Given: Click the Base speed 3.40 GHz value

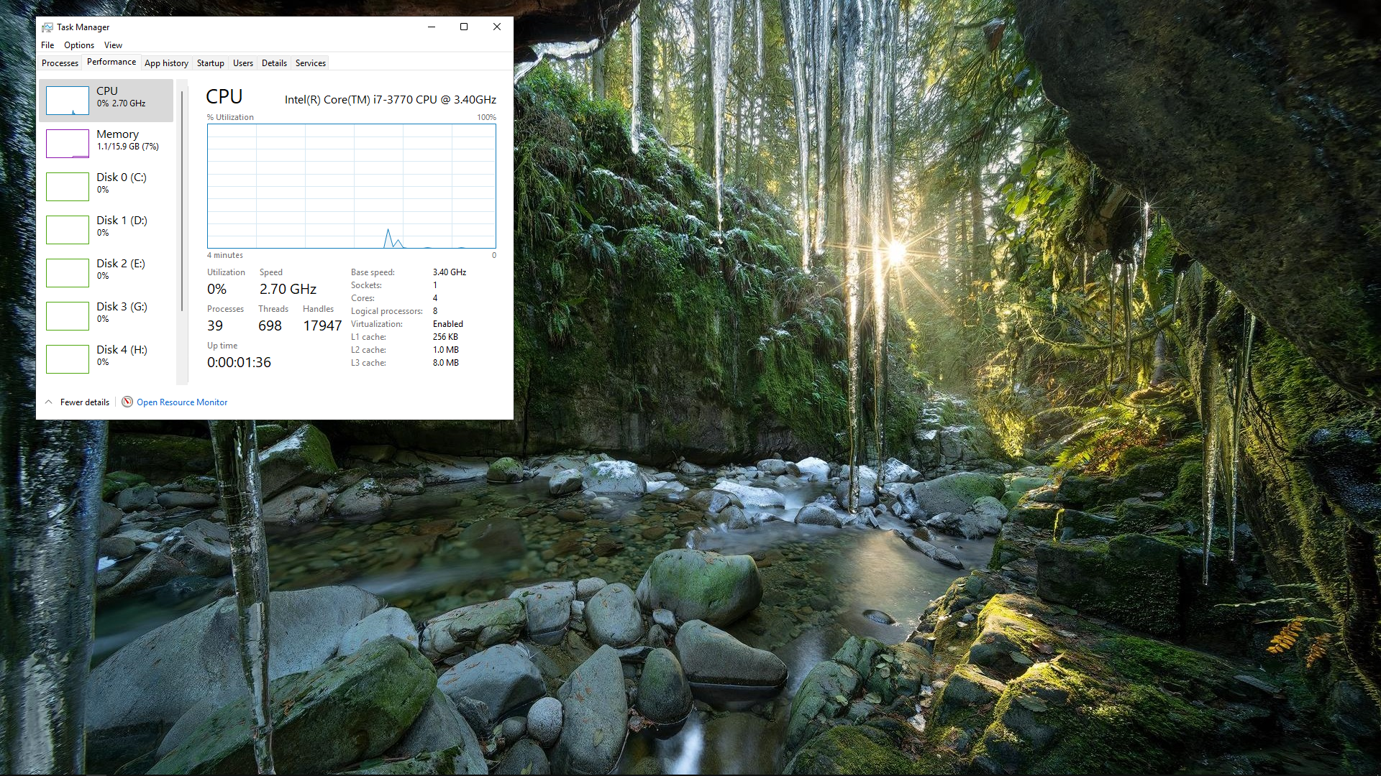Looking at the screenshot, I should click(450, 272).
